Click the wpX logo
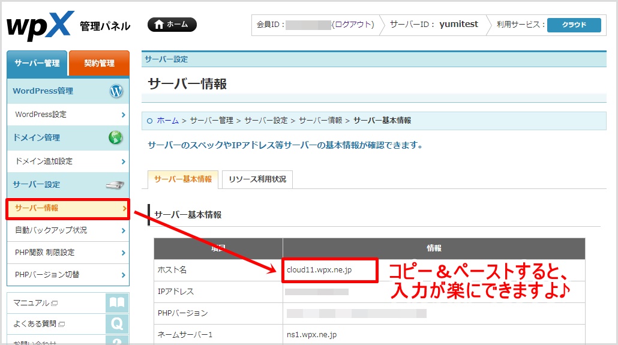The height and width of the screenshot is (345, 618). pos(41,26)
